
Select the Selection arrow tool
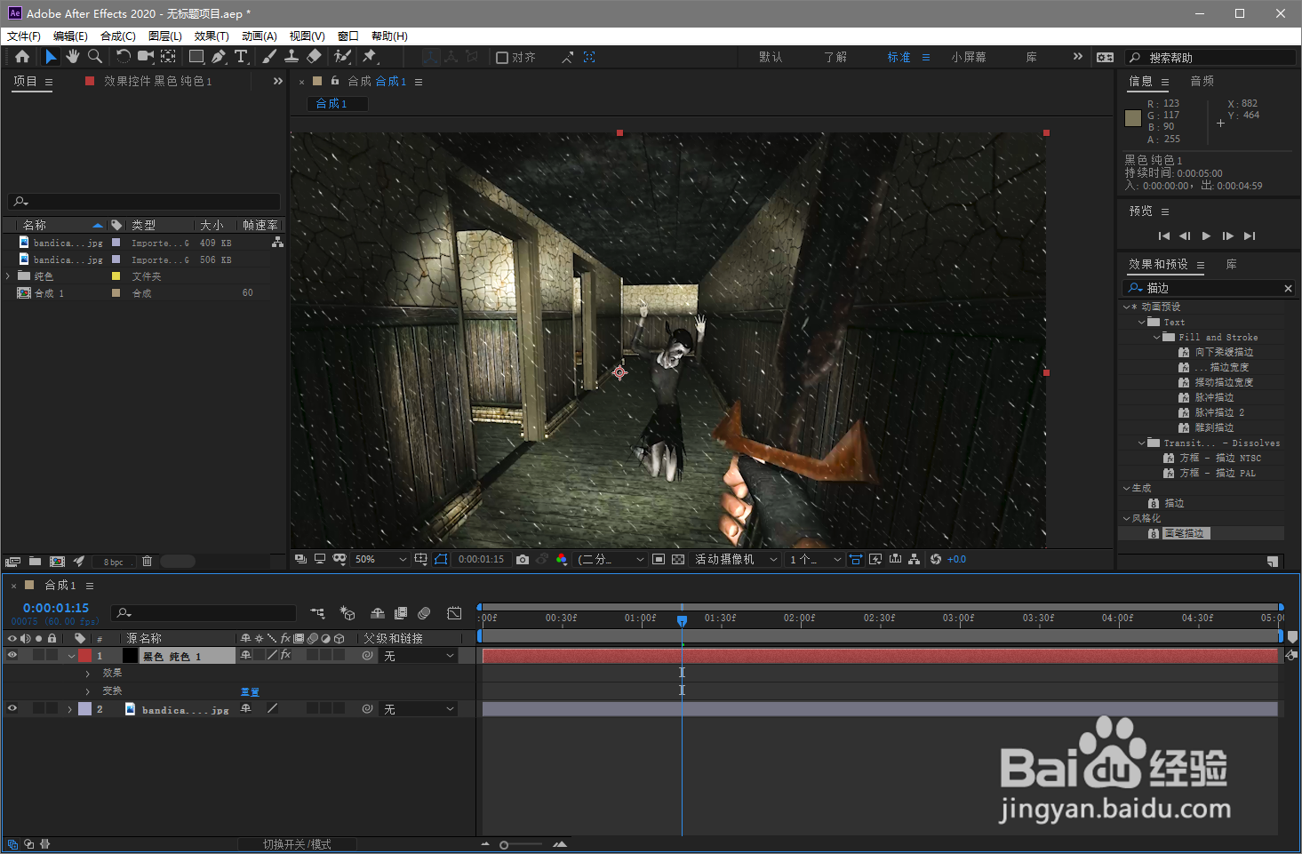tap(51, 57)
